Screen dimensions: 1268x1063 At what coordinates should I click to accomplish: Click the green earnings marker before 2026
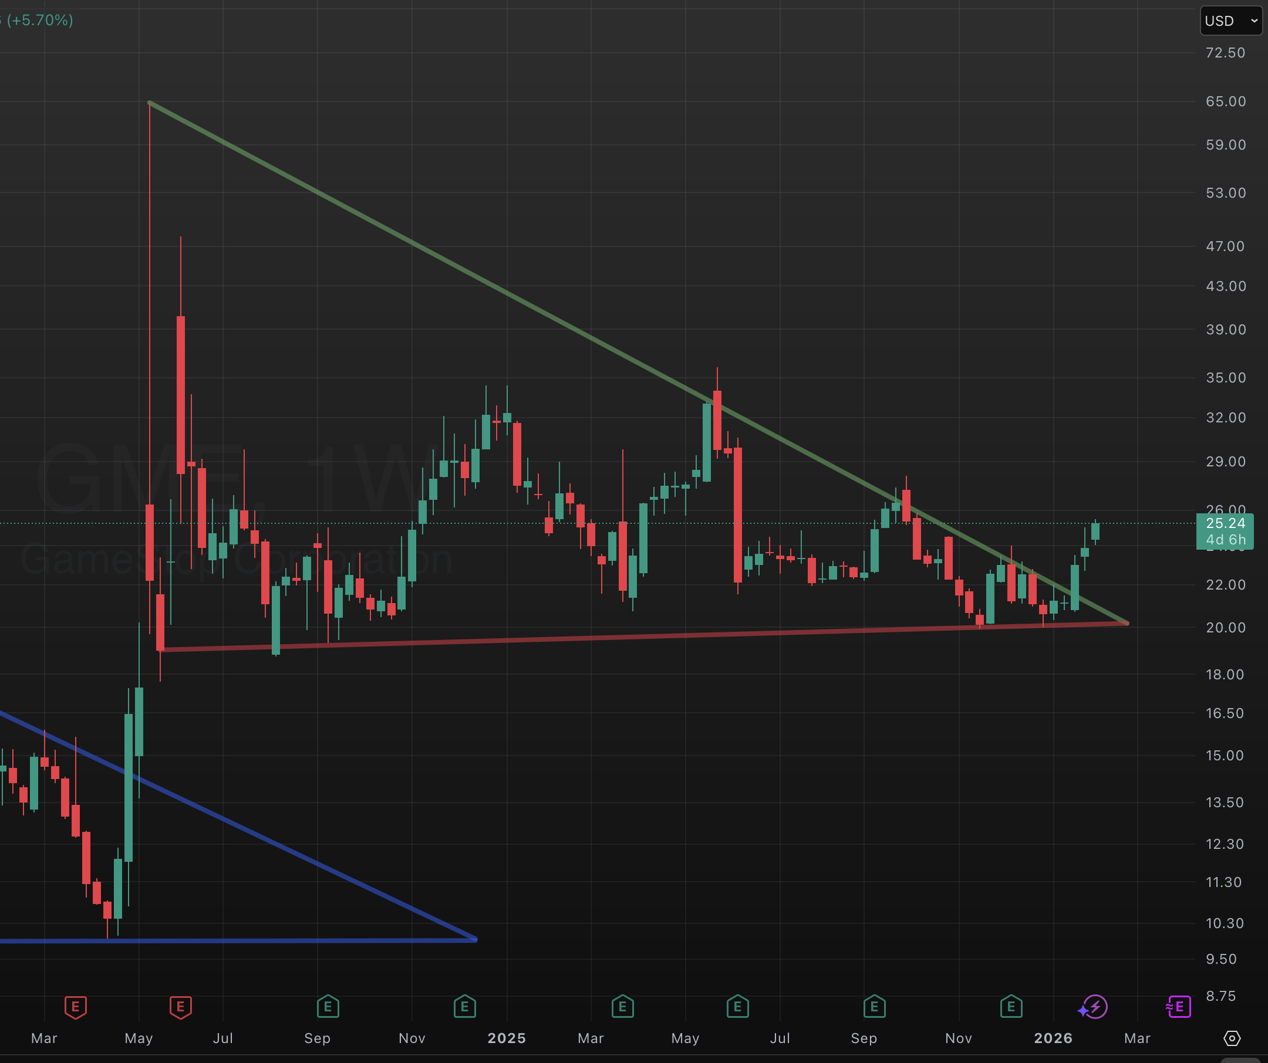(1011, 1006)
